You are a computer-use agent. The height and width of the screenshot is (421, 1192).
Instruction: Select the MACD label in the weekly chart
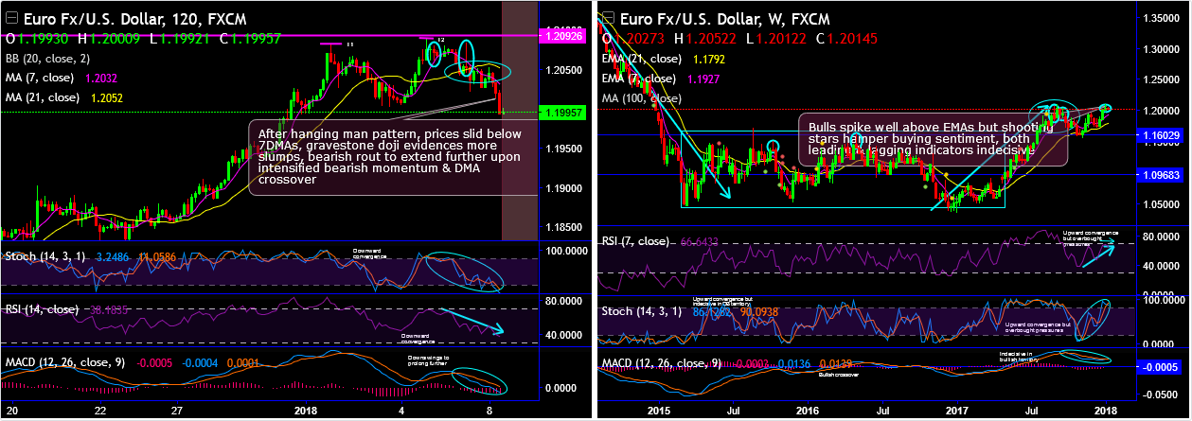[663, 362]
